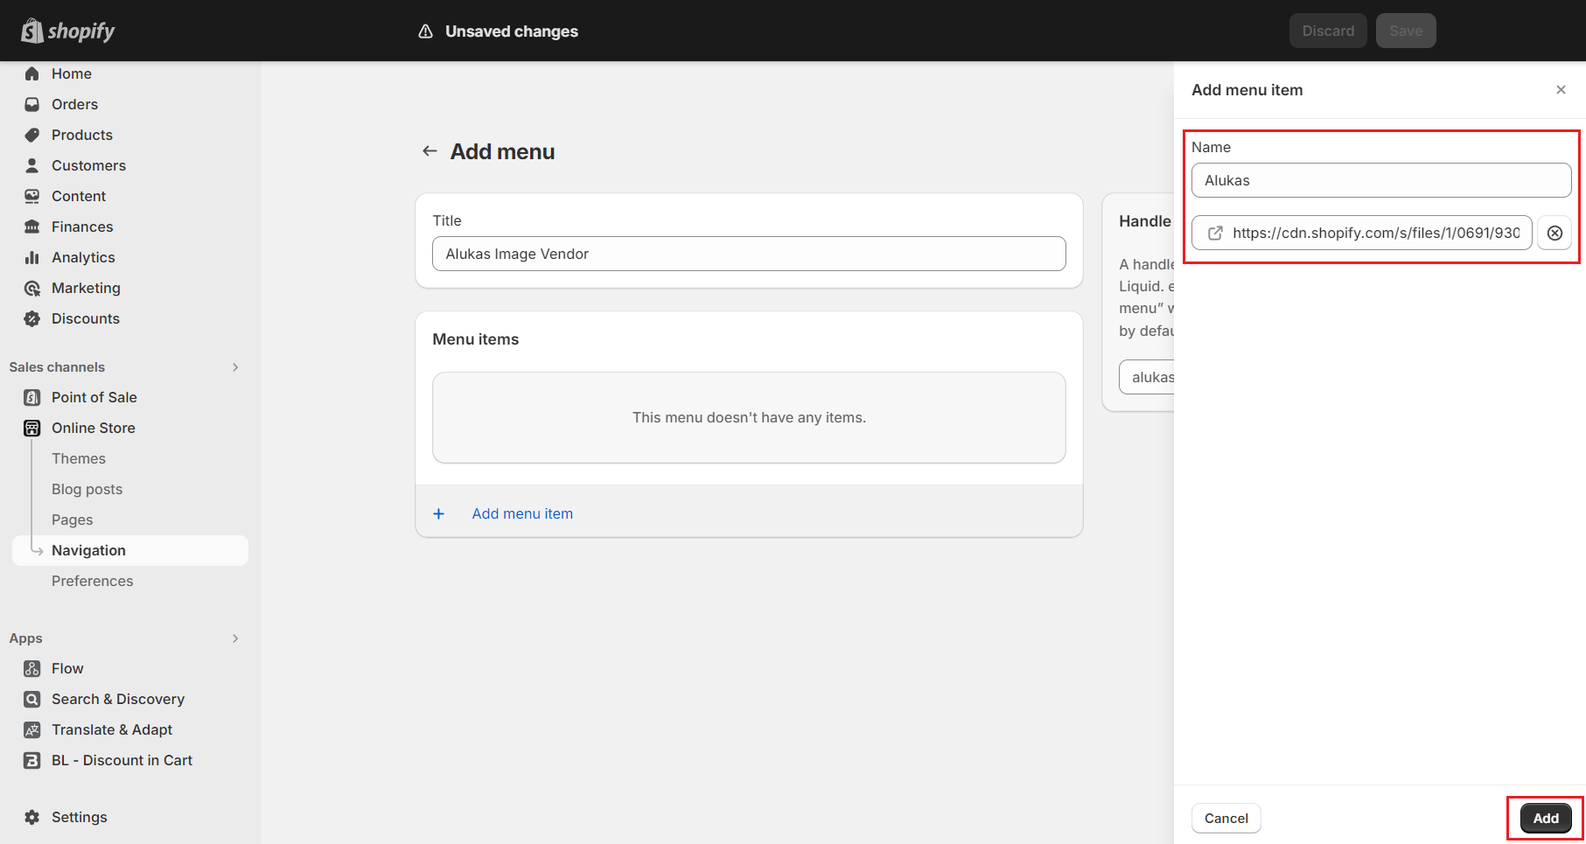Focus the Name field containing Alukas

pyautogui.click(x=1380, y=181)
